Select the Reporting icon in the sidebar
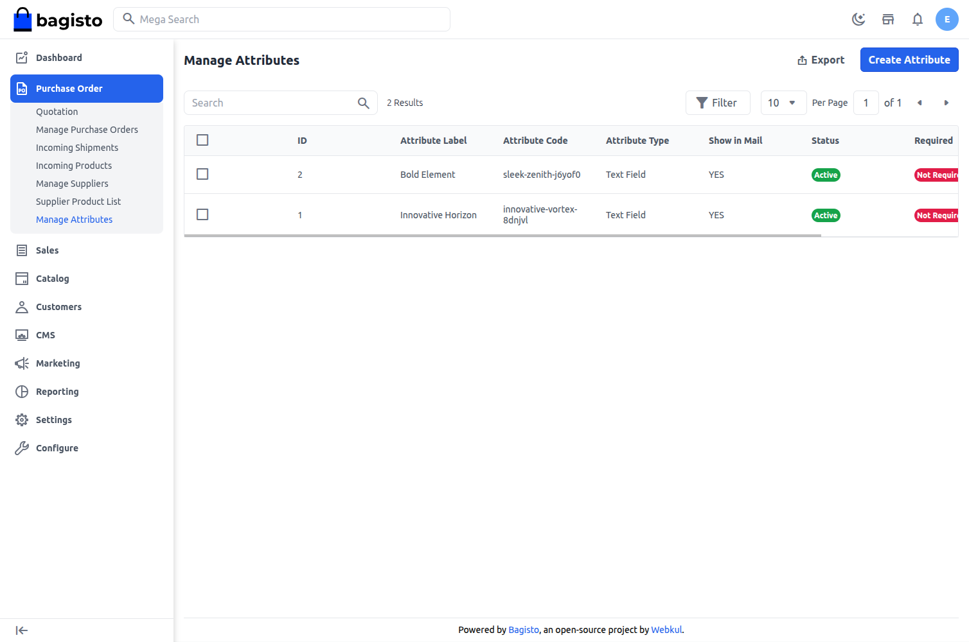This screenshot has width=969, height=642. (21, 392)
